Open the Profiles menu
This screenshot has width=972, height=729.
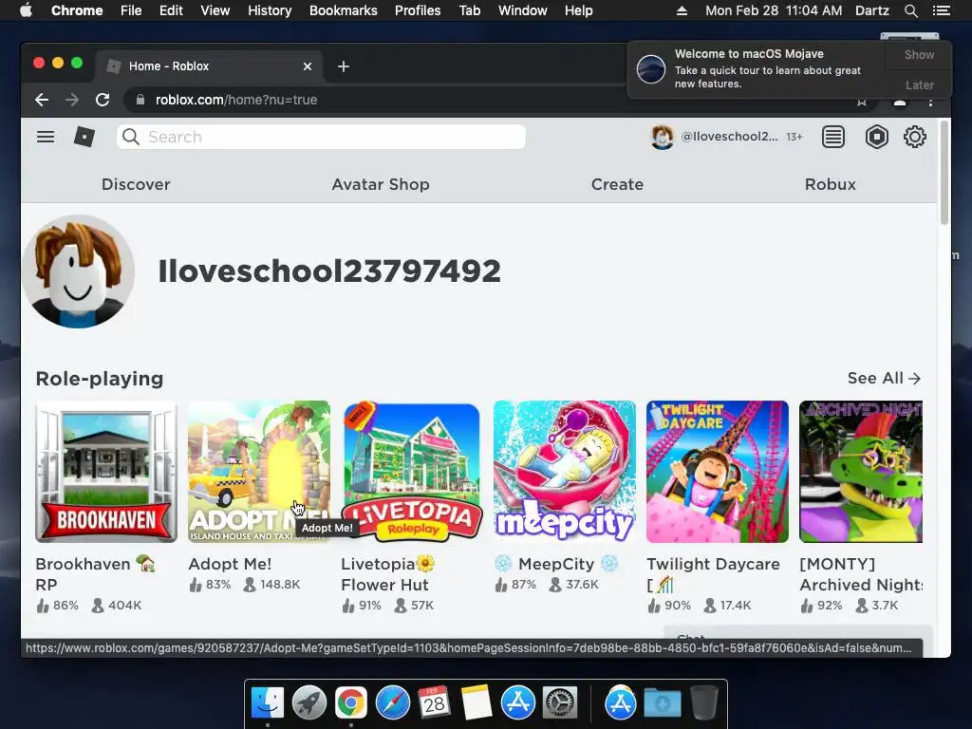point(418,10)
